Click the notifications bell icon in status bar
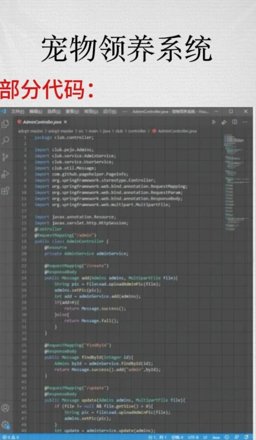 tap(246, 437)
